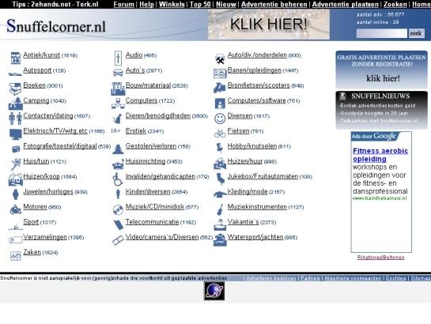Click the Camping tent icon
This screenshot has width=431, height=324.
15,104
